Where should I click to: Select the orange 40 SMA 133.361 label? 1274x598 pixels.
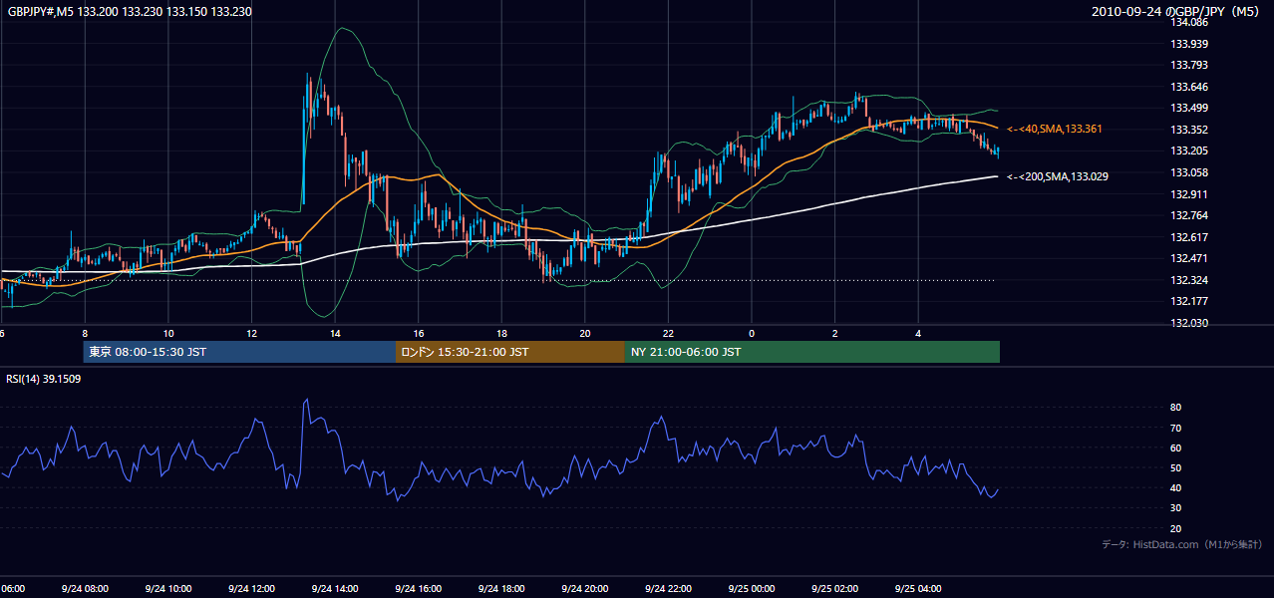[x=1054, y=130]
